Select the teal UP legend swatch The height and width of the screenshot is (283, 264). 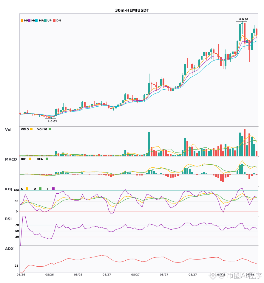(x=45, y=21)
